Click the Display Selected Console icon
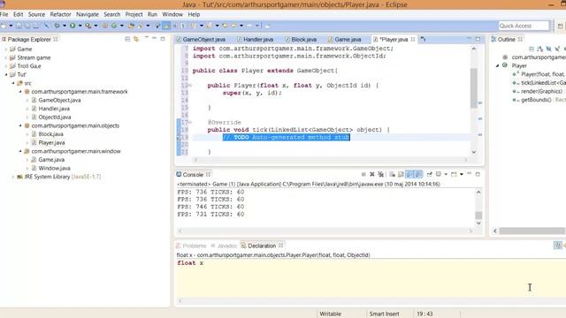Image resolution: width=566 pixels, height=318 pixels. point(439,175)
